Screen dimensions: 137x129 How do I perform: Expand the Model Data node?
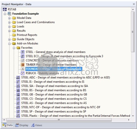[9, 18]
